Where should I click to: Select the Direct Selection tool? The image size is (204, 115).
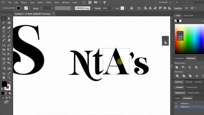(x=9, y=19)
